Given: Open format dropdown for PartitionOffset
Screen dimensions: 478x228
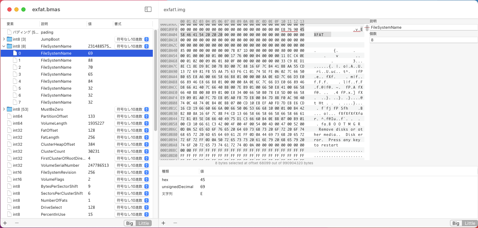Looking at the screenshot, I should (132, 116).
